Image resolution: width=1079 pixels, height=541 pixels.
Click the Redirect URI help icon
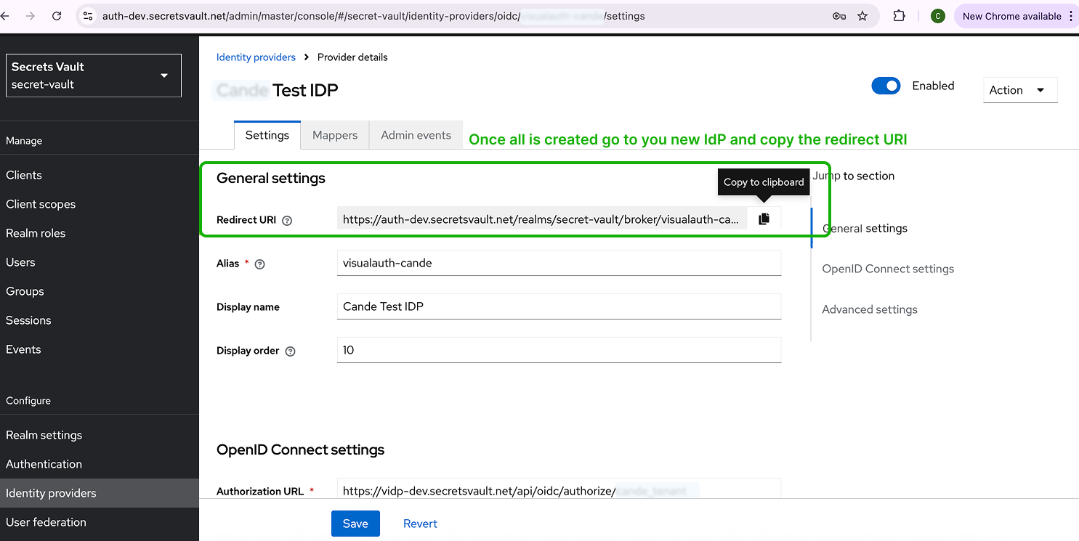pyautogui.click(x=287, y=220)
